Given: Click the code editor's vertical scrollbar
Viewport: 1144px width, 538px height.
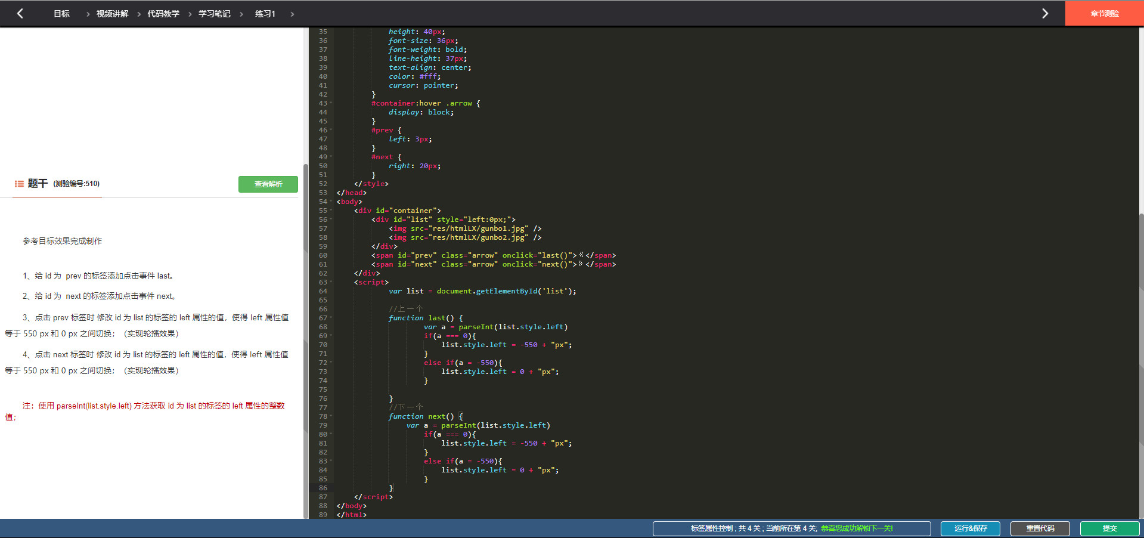Looking at the screenshot, I should [1141, 365].
